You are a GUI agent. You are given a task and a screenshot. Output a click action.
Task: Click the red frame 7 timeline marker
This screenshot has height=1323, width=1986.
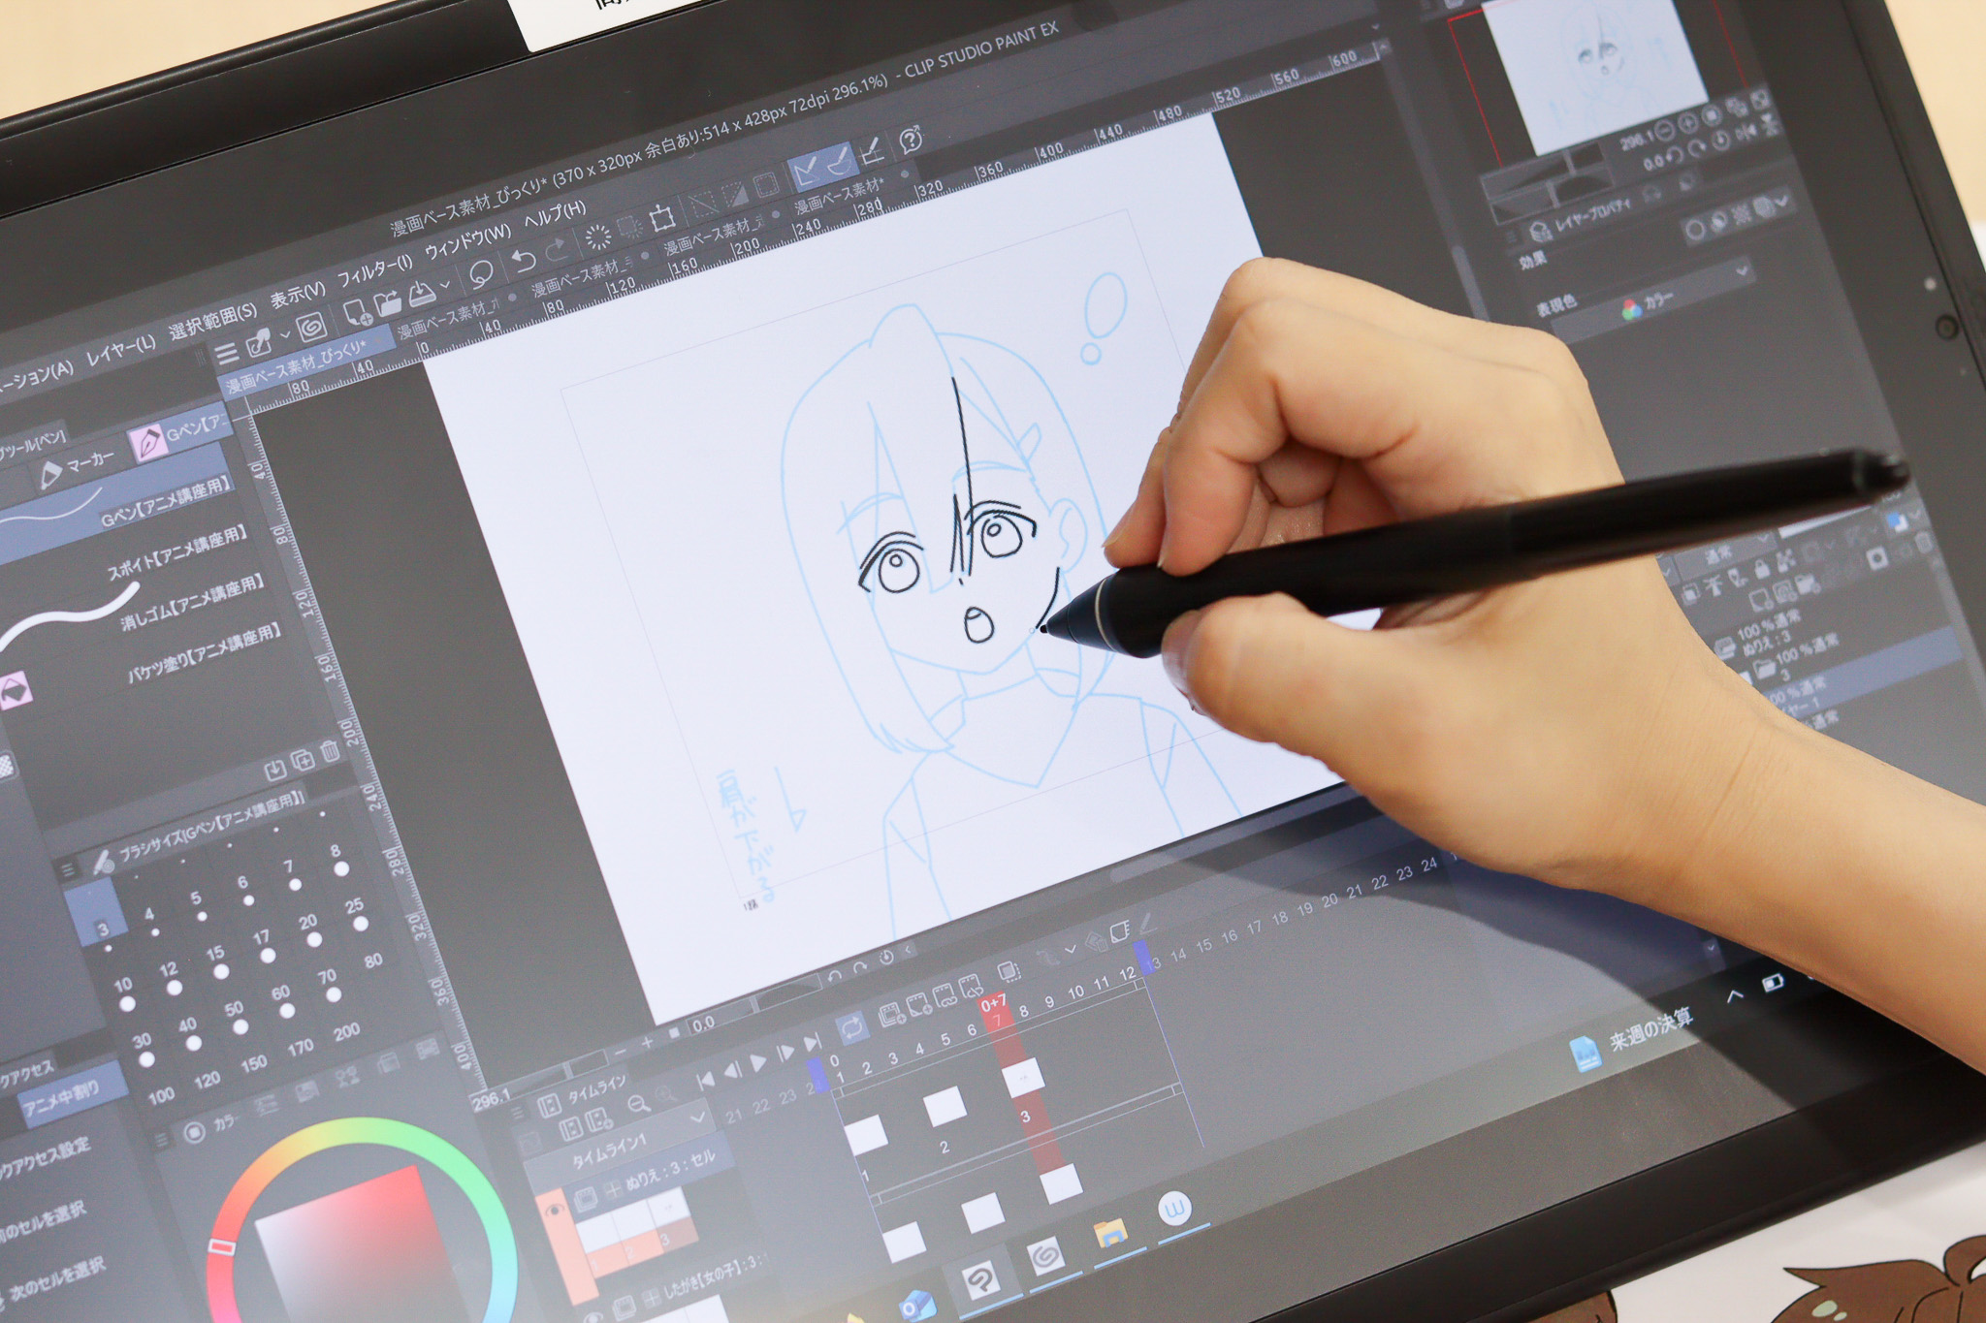[994, 1012]
